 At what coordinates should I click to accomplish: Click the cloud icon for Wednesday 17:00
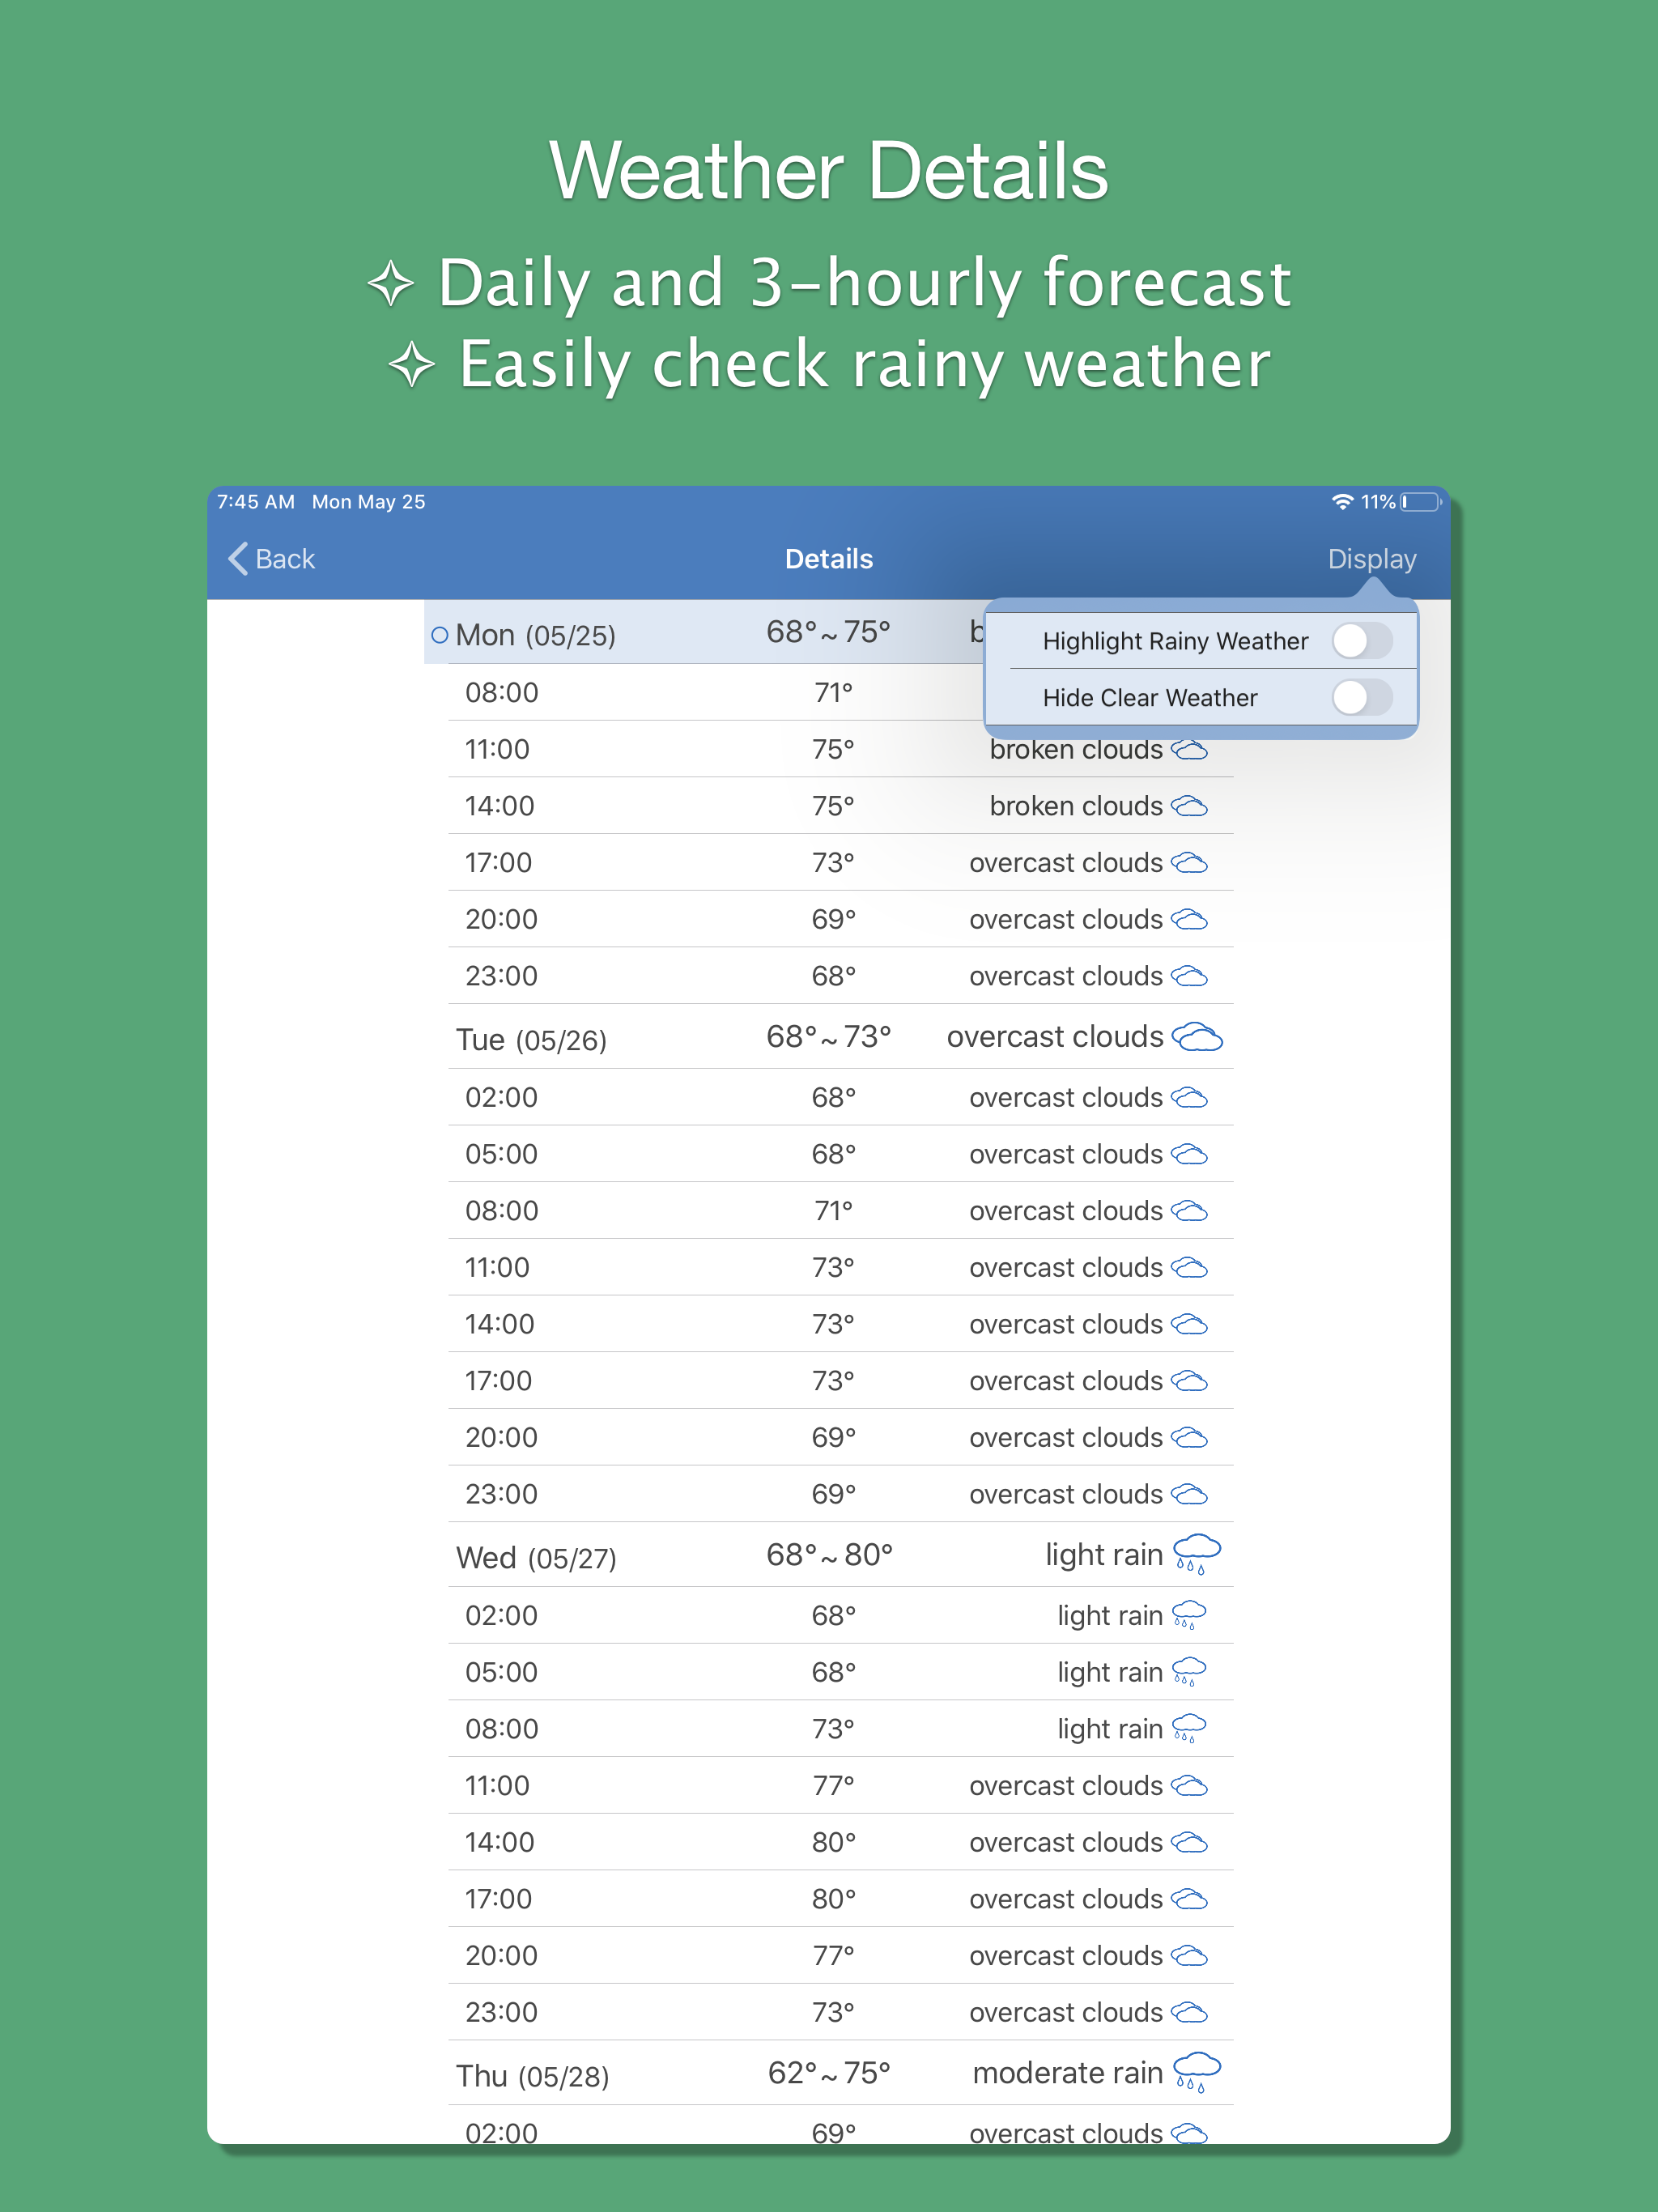(1189, 1899)
